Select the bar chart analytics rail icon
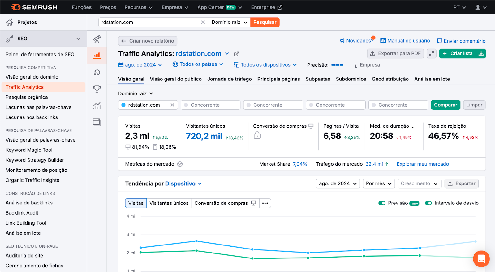Image resolution: width=495 pixels, height=272 pixels. (x=97, y=56)
